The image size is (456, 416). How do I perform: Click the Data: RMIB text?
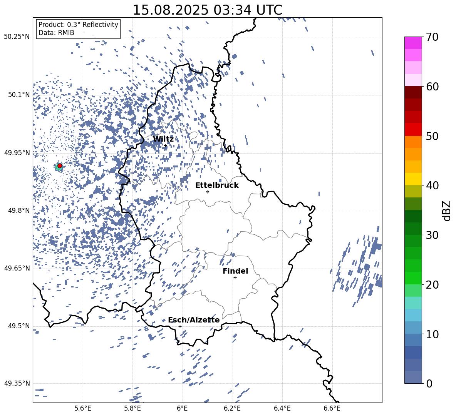click(x=56, y=33)
